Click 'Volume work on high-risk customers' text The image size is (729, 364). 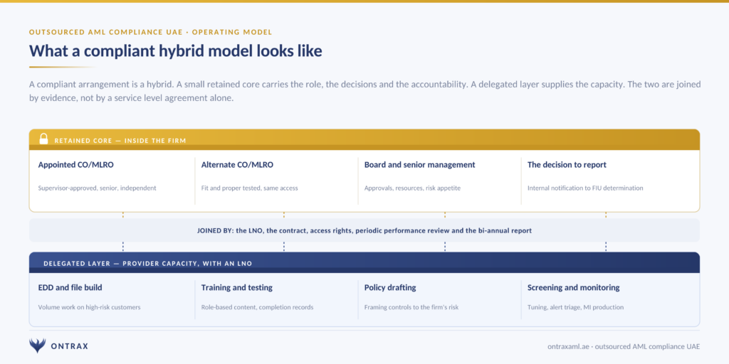click(89, 307)
